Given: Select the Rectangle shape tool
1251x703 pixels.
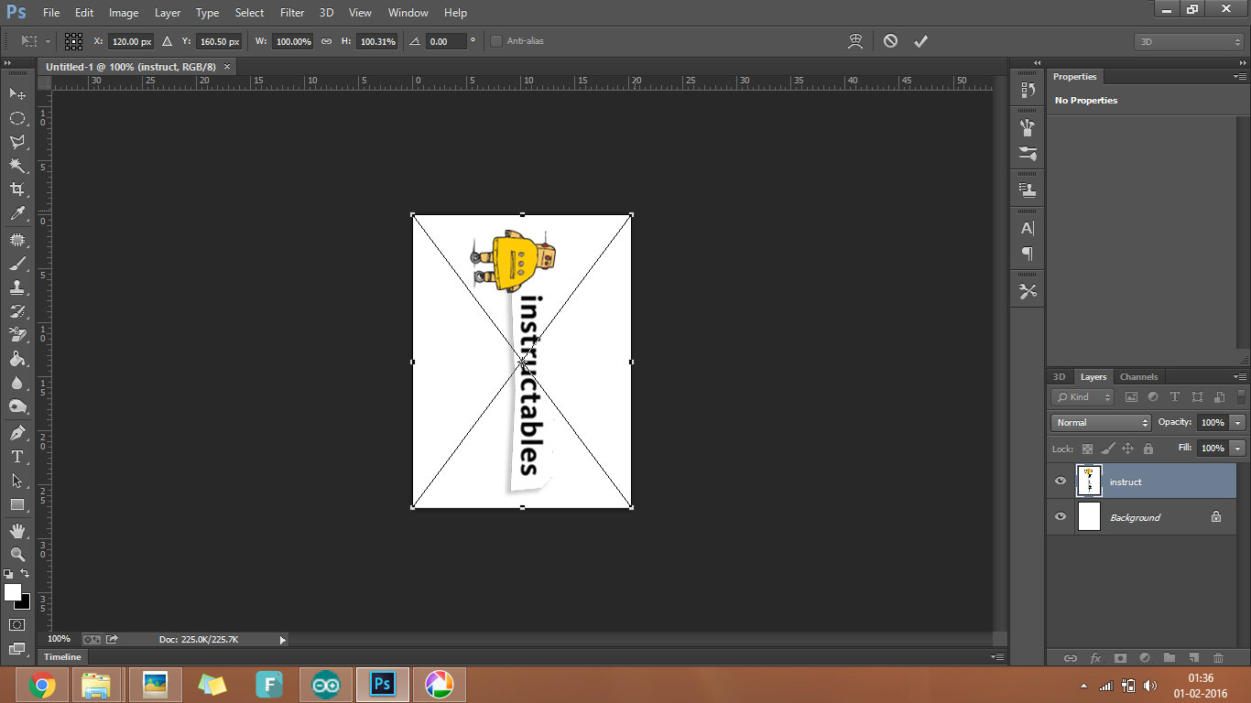Looking at the screenshot, I should coord(17,504).
